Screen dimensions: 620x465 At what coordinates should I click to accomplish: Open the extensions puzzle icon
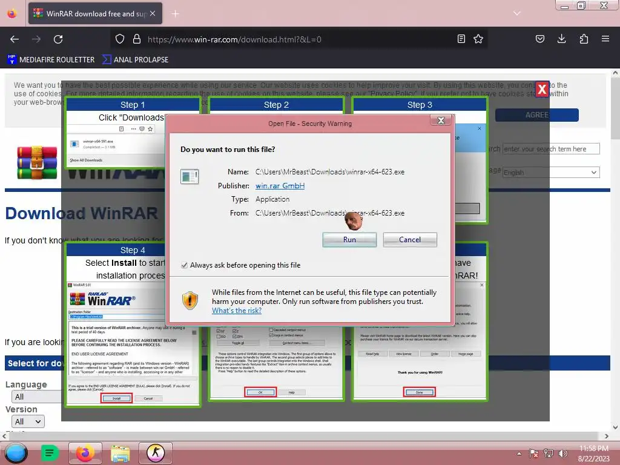coord(584,39)
